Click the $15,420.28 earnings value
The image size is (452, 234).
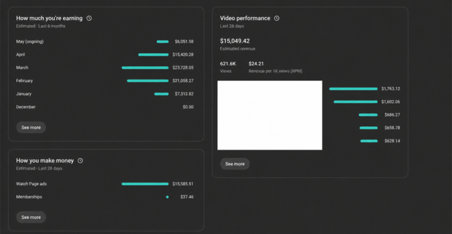point(183,54)
